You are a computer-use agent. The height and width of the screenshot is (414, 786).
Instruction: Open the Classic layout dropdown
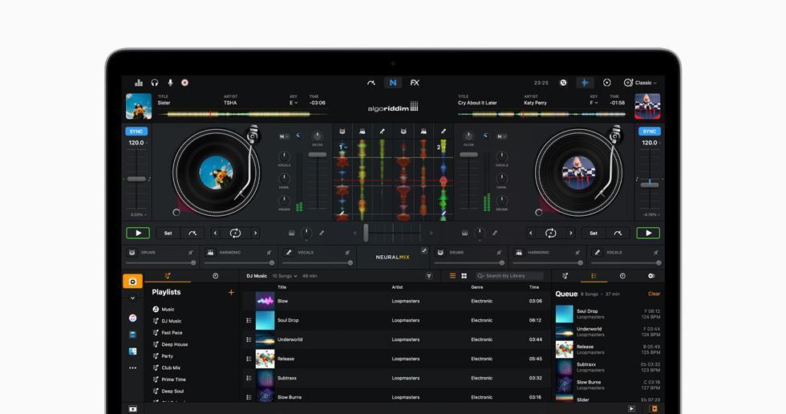coord(641,83)
